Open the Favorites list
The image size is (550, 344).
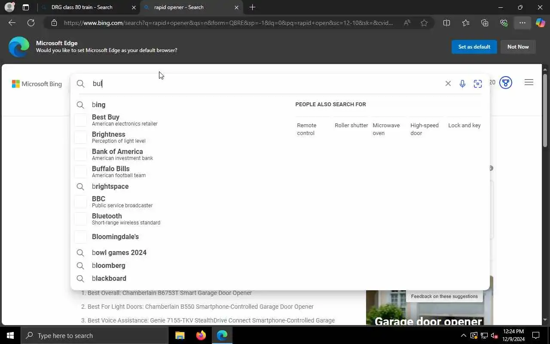pos(466,23)
